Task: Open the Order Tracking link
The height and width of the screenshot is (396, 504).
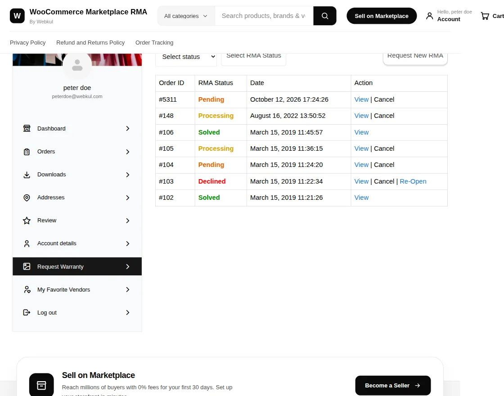Action: [x=154, y=42]
